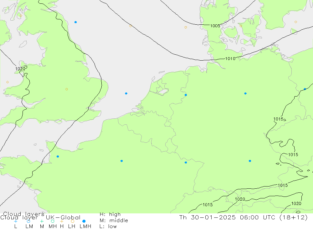Image resolution: width=313 pixels, height=229 pixels.
Task: Click the orange plus legend symbol above H
Action: coord(62,221)
